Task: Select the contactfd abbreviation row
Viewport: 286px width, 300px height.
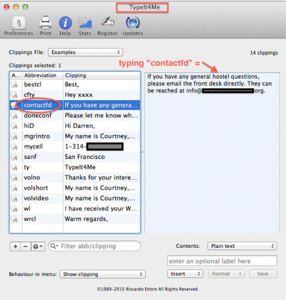Action: tap(75, 105)
